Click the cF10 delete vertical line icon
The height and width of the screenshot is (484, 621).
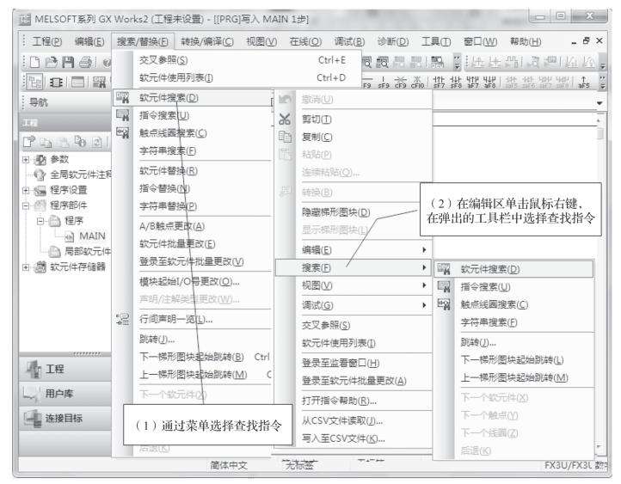[417, 83]
